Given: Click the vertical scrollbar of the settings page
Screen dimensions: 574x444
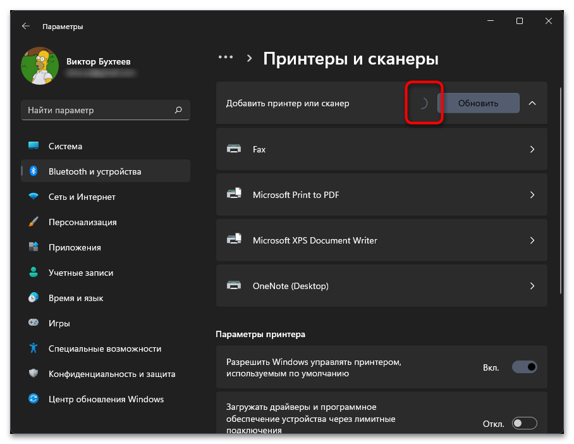Looking at the screenshot, I should pos(560,190).
